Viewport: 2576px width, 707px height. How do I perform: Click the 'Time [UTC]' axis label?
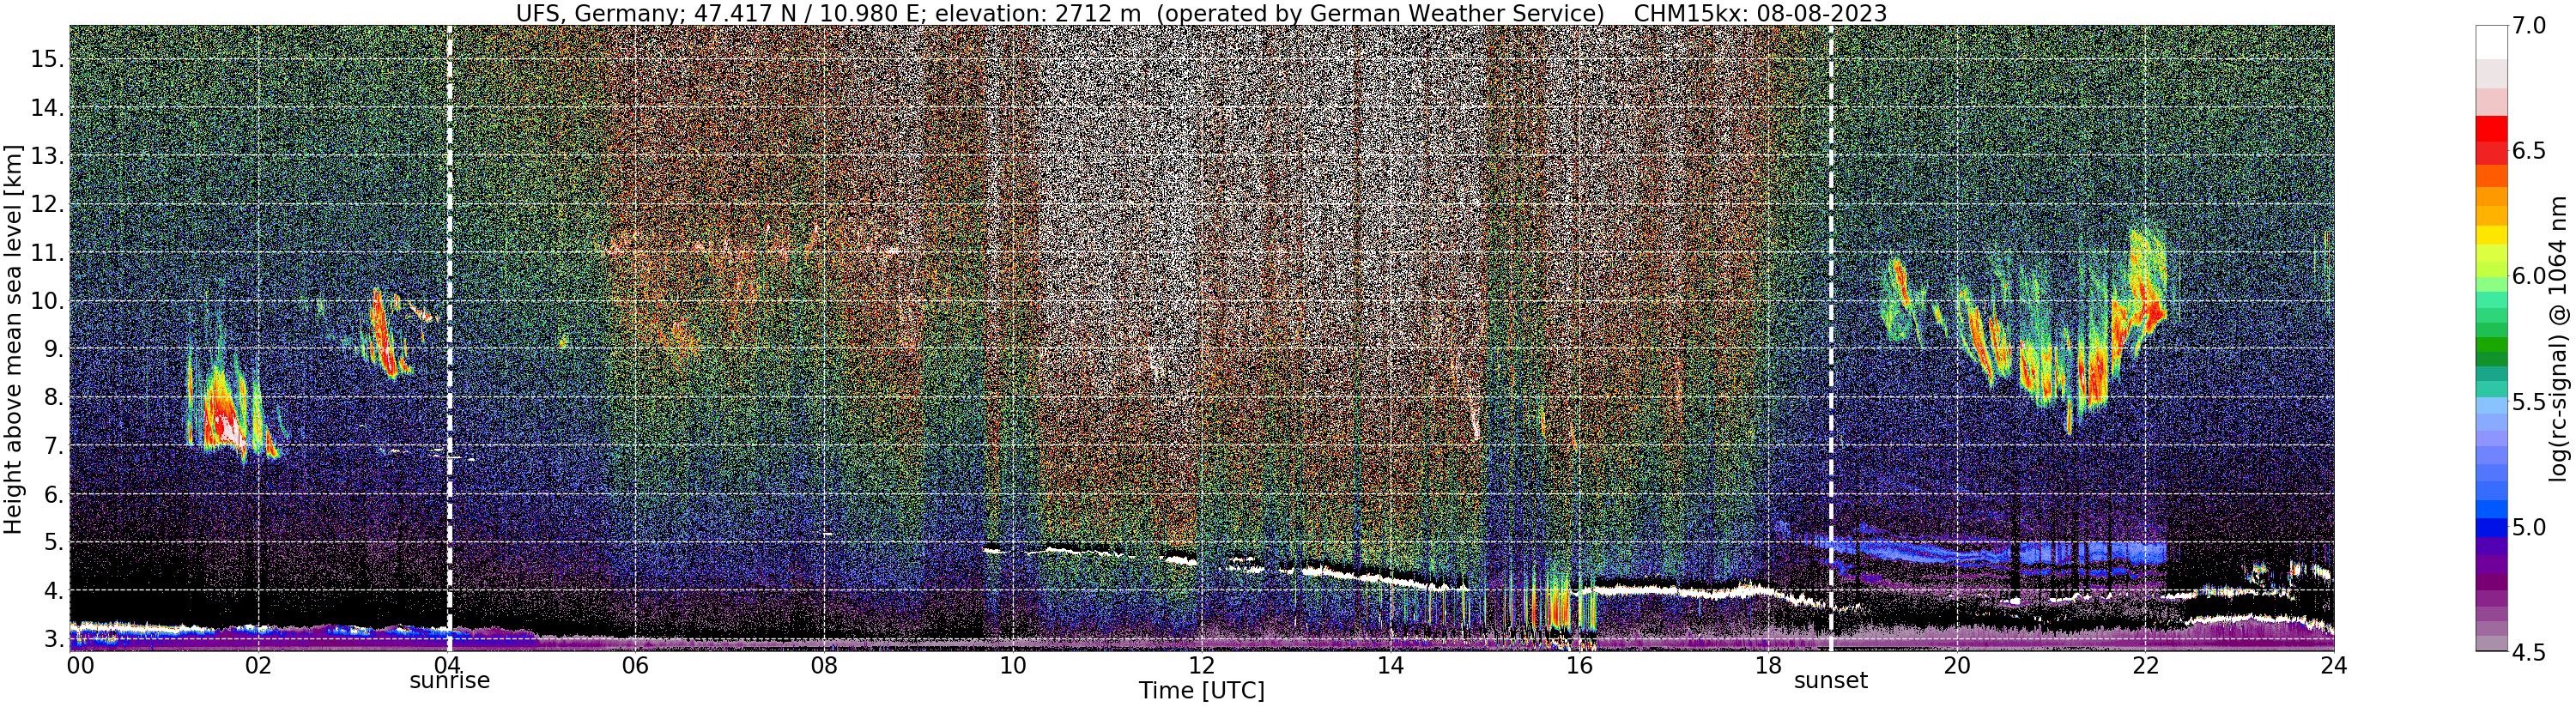pos(1202,691)
